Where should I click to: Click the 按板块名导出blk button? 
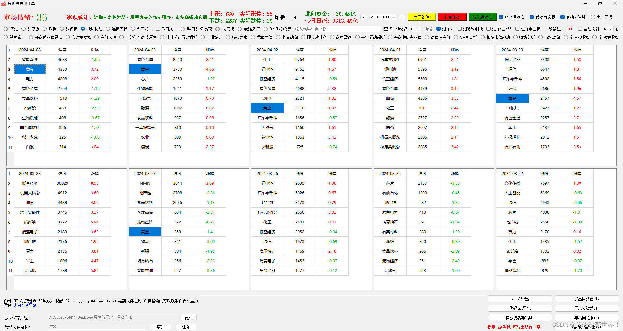pyautogui.click(x=520, y=318)
